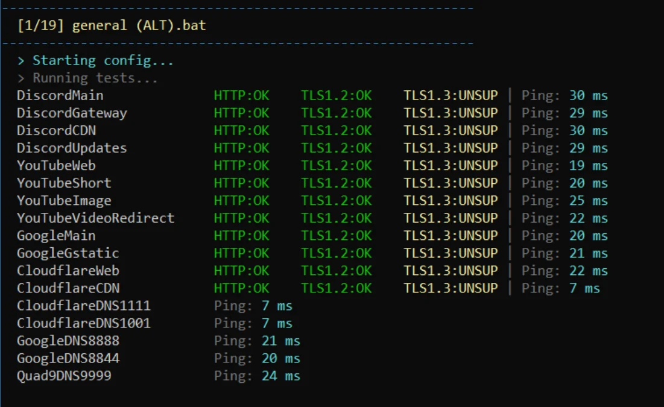
Task: Select the 20 ms ping of GoogleDNS8844
Action: (x=281, y=358)
